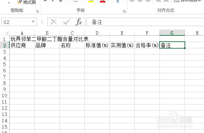Click the Select All corner triangle
204x133 pixels.
click(6, 33)
